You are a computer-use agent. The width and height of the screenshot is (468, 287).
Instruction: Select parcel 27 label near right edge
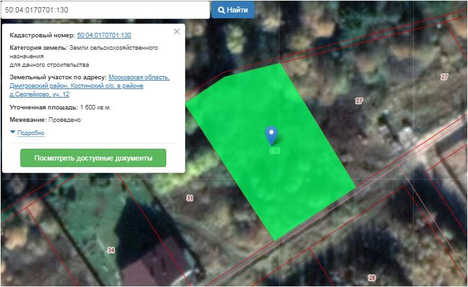click(x=444, y=77)
